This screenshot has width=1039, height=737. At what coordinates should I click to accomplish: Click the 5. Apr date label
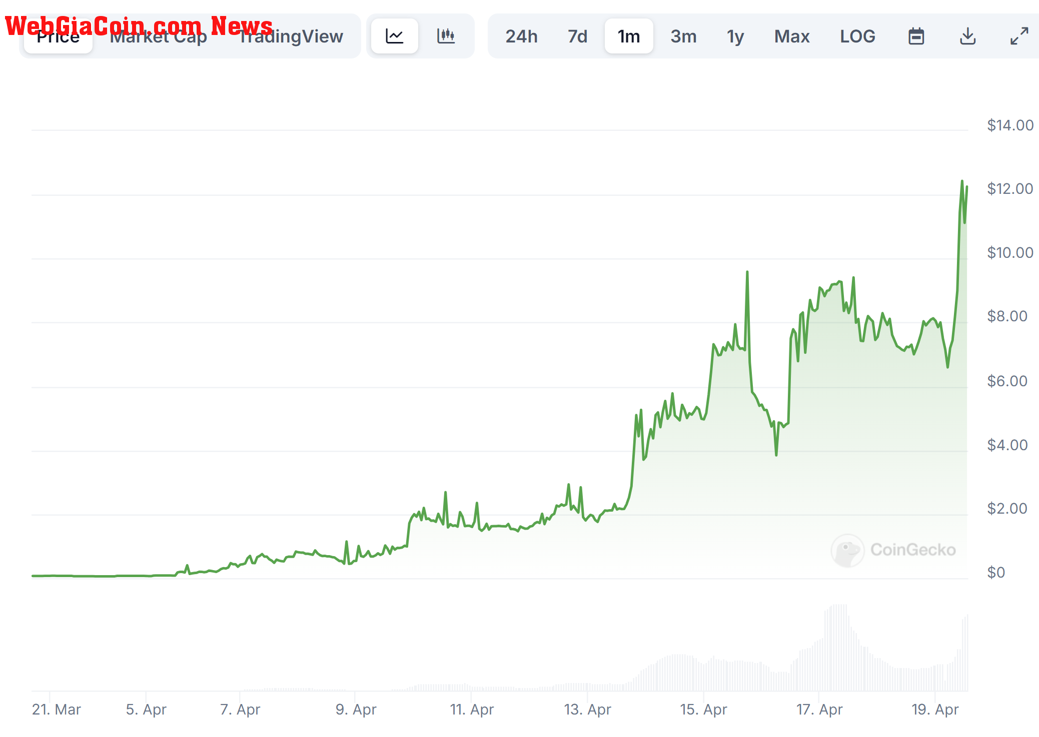pyautogui.click(x=146, y=710)
